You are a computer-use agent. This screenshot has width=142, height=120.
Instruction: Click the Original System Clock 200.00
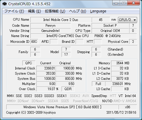pos(65,73)
